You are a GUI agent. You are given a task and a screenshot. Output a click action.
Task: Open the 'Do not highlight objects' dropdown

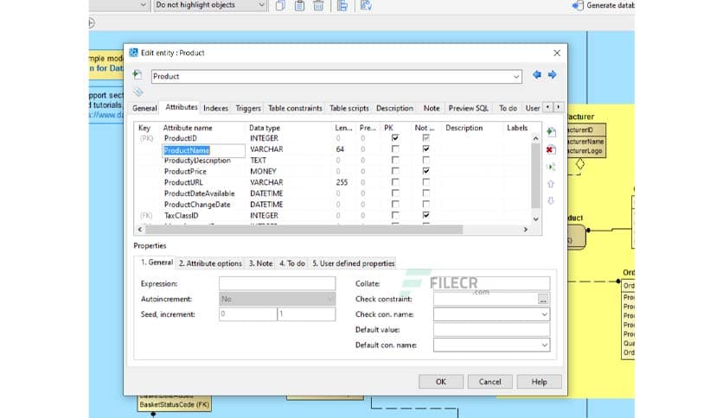click(261, 5)
